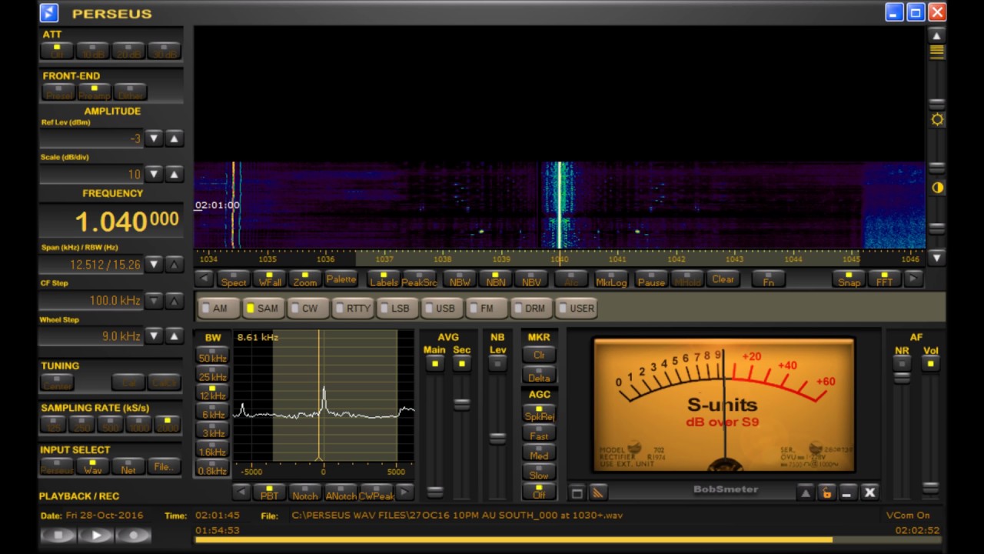Click the stop playback button
The height and width of the screenshot is (554, 984).
pos(58,535)
